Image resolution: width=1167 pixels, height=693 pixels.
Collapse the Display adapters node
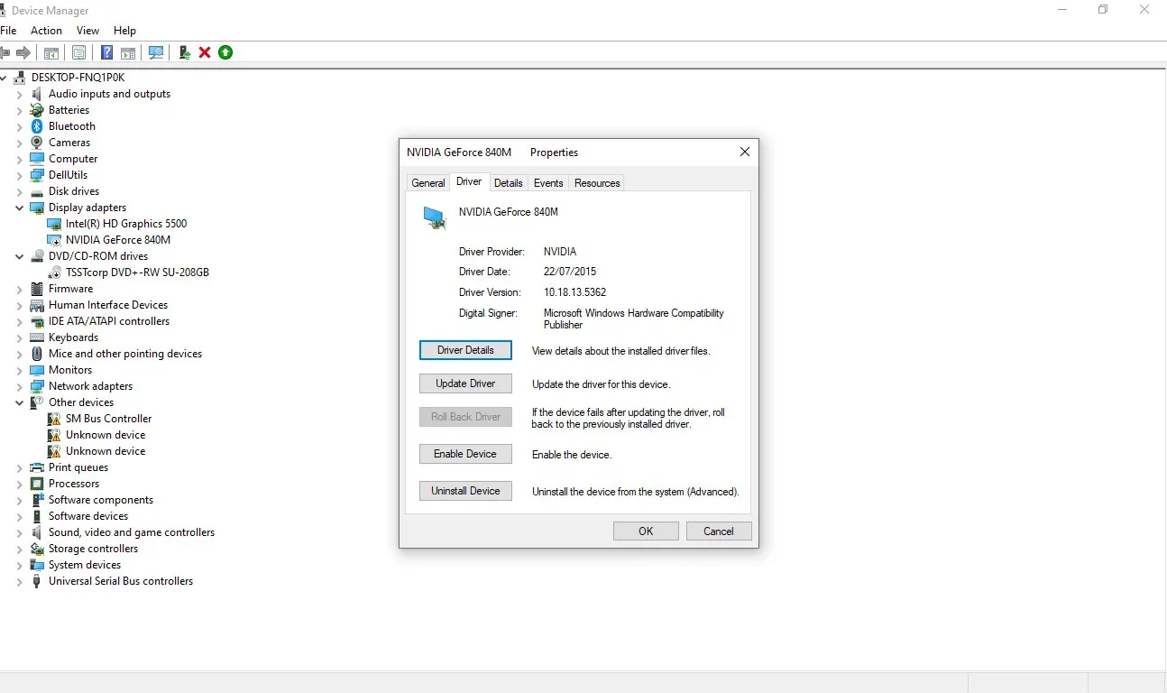click(19, 208)
